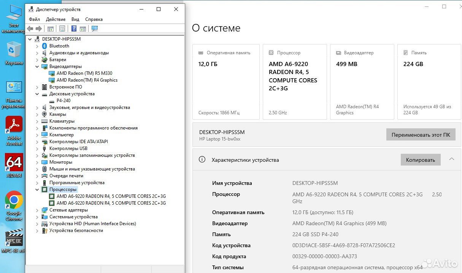Open the Вид menu
The image size is (462, 273).
[75, 19]
